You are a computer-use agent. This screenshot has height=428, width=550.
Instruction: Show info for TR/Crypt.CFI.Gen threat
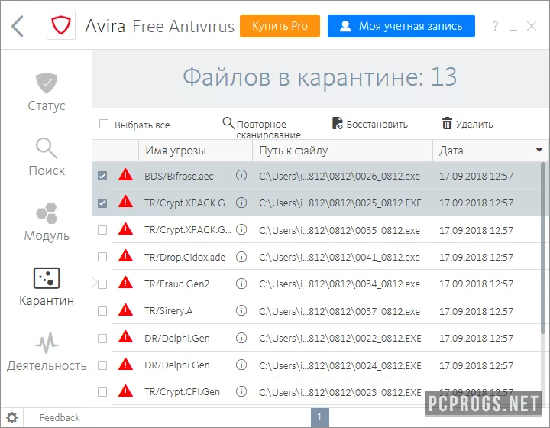tap(241, 391)
